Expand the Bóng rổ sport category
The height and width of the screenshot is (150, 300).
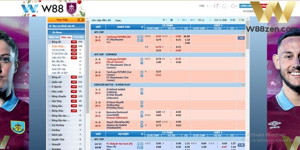[57, 76]
